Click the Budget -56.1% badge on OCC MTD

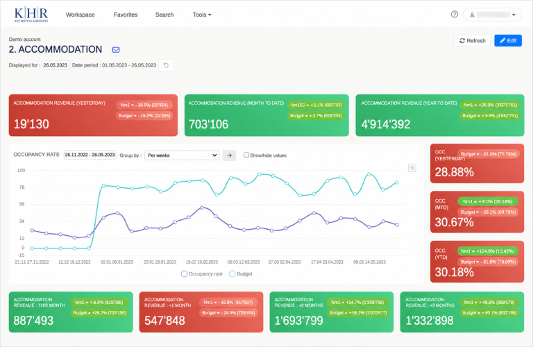click(488, 212)
